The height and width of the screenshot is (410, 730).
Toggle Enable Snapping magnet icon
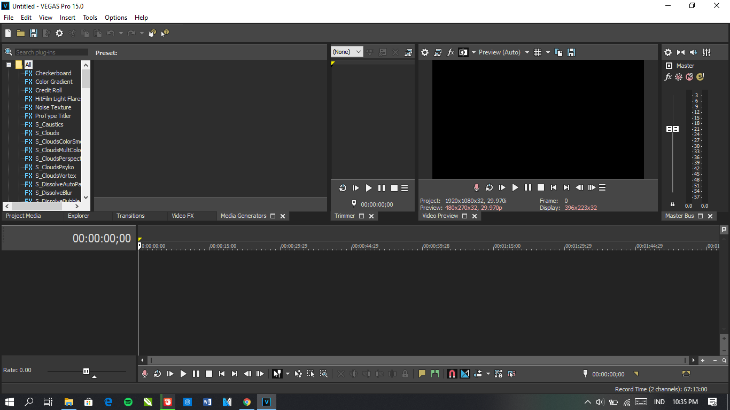coord(452,374)
